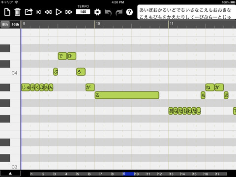Open the share/export icon
Viewport: 236px width, 177px height.
pyautogui.click(x=29, y=12)
